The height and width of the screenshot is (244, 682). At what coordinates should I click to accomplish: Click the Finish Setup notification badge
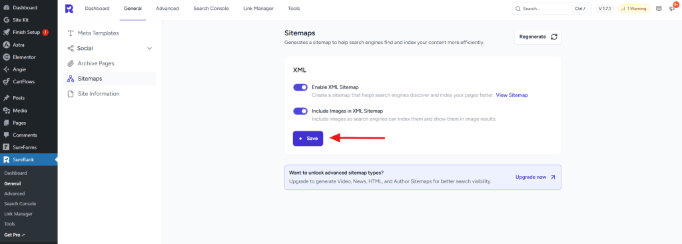click(45, 32)
